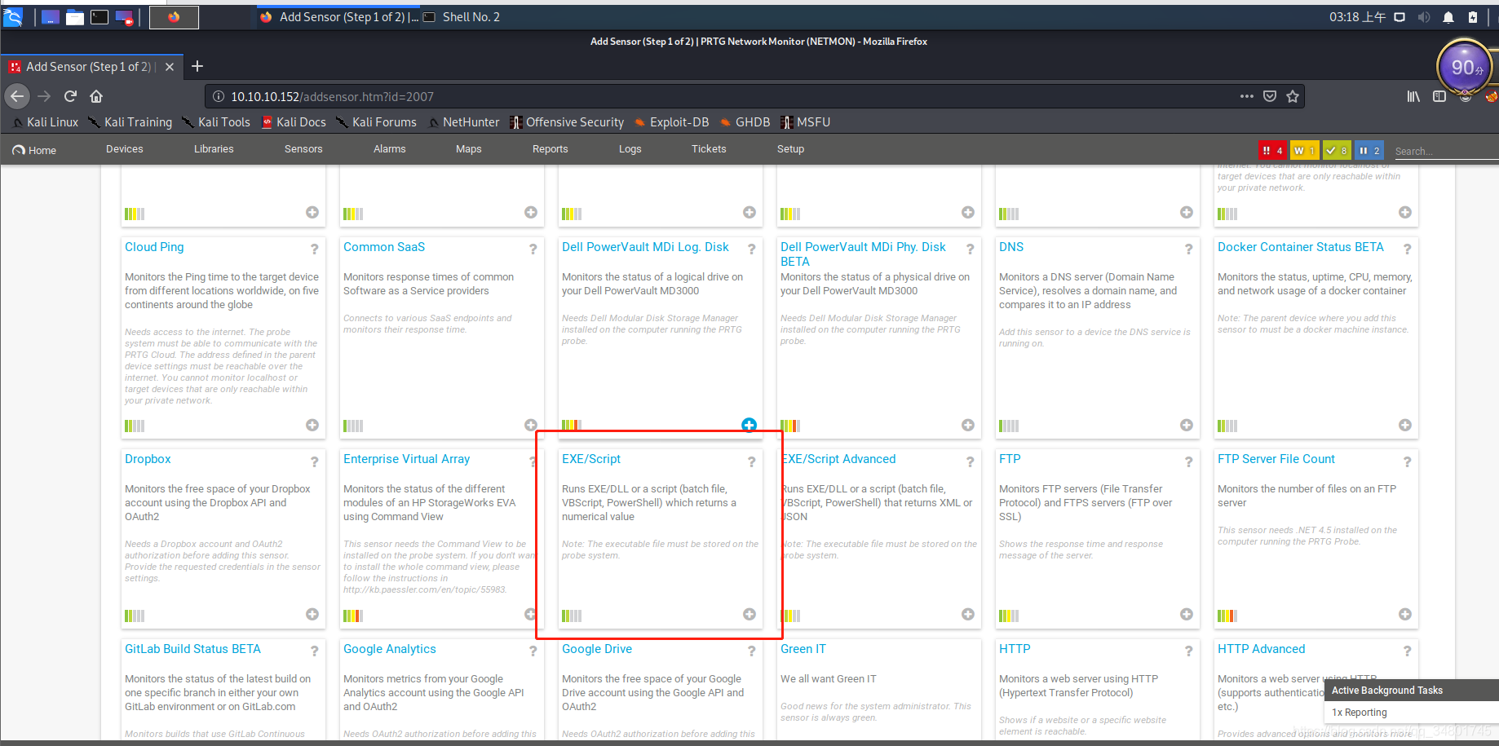Screen dimensions: 1499x746
Task: Show help for Cloud Ping sensor
Action: (314, 249)
